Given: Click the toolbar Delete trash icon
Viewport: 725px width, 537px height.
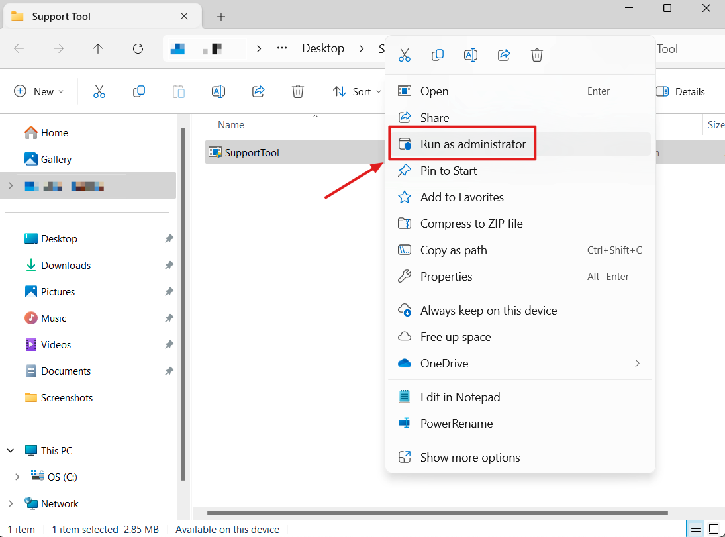Looking at the screenshot, I should [298, 91].
